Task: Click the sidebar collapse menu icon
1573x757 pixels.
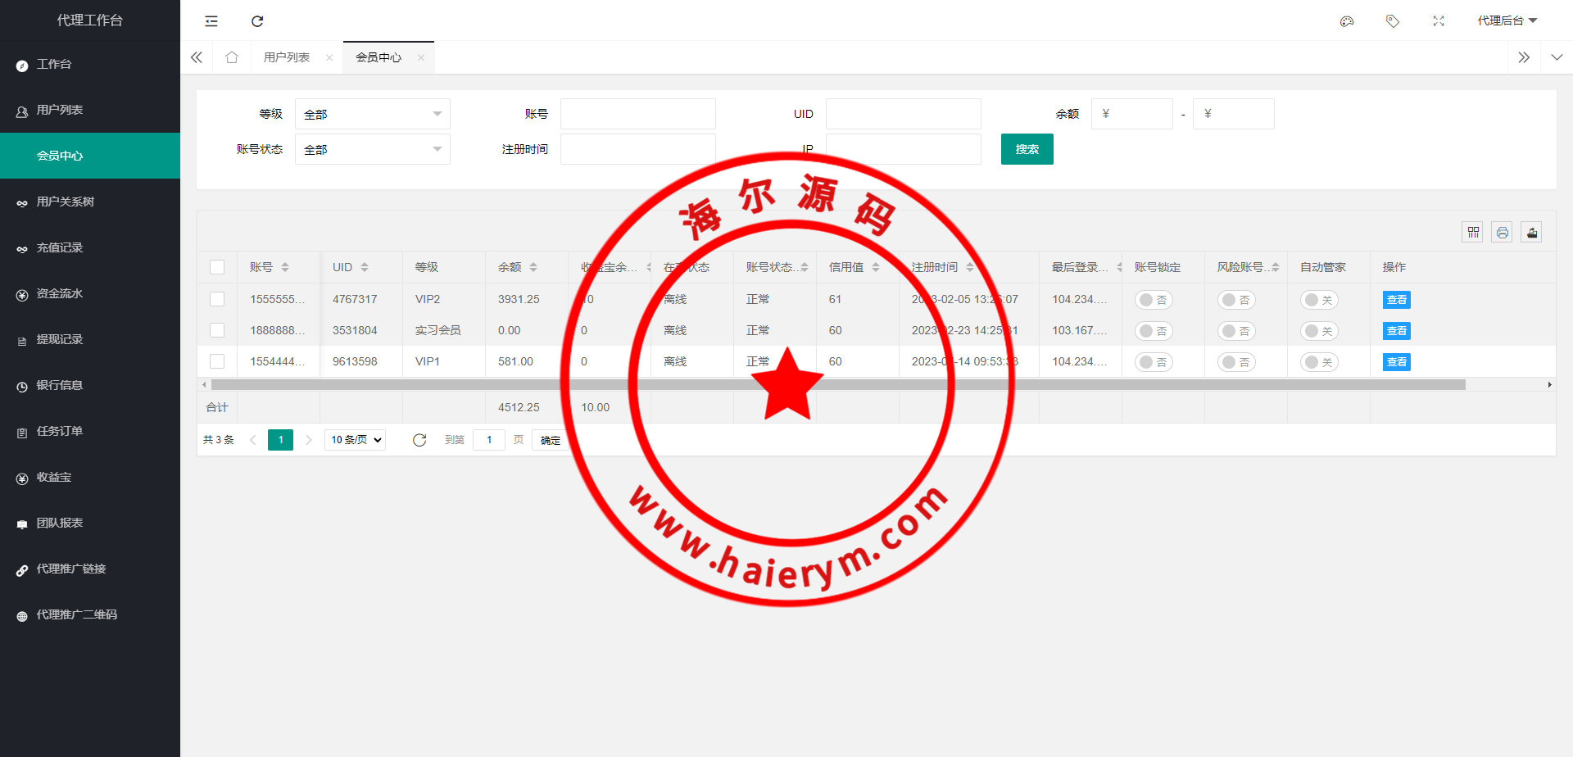Action: point(211,21)
